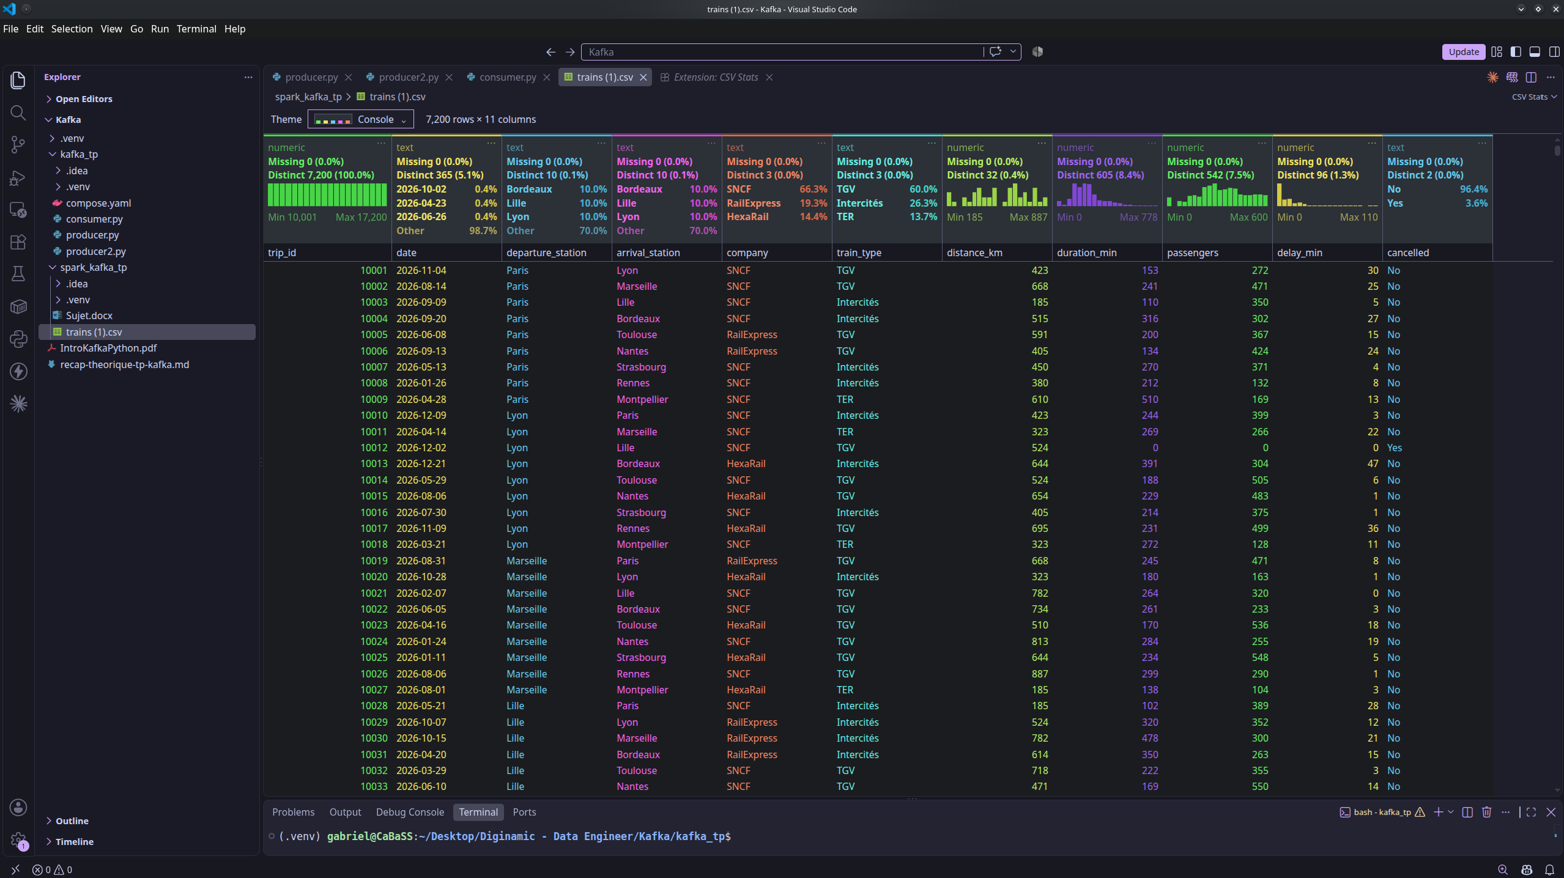Open the new terminal profile dropdown arrow

1451,812
